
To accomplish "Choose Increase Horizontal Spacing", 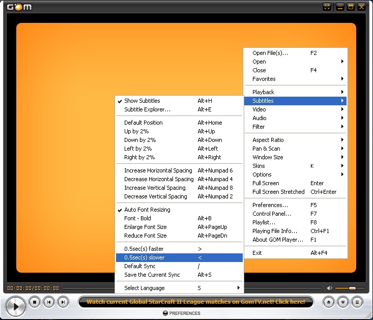I will tap(179, 170).
